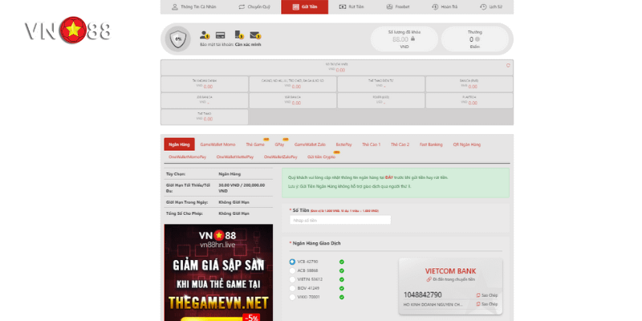Viewport: 642px width, 321px height.
Task: Click the VN88 logo
Action: point(67,30)
